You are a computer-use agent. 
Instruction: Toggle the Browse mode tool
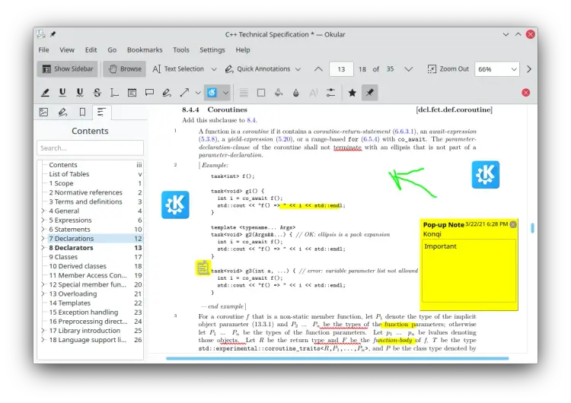125,69
